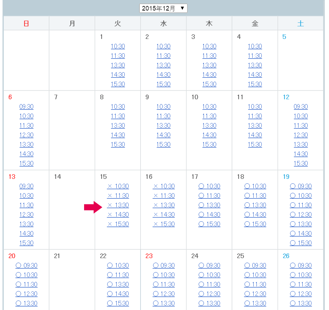Screen dimensions: 329x310
Task: Reserve ○ 11:30 on December 25
Action: [255, 284]
